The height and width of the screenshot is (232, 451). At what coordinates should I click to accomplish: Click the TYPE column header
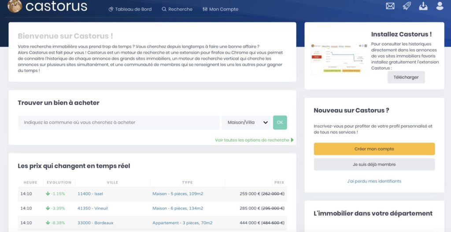tap(187, 182)
